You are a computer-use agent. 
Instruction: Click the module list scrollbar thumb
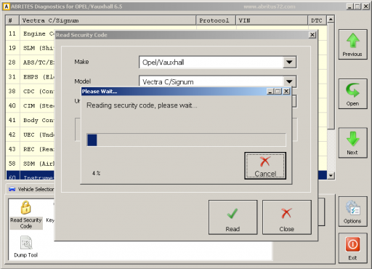point(331,76)
